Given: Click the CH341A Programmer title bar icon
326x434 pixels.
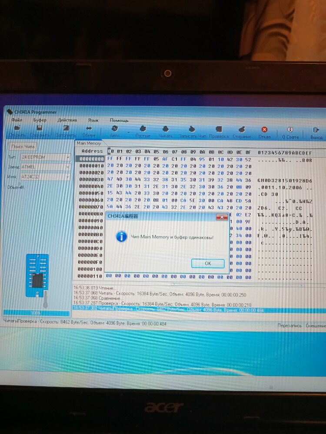Looking at the screenshot, I should pos(10,112).
